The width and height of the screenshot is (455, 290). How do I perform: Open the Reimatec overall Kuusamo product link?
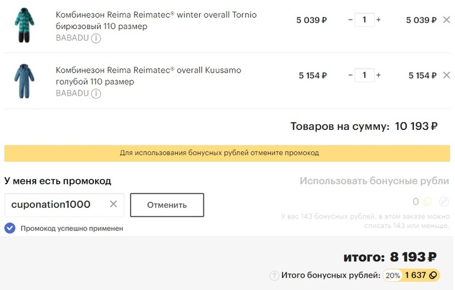148,76
